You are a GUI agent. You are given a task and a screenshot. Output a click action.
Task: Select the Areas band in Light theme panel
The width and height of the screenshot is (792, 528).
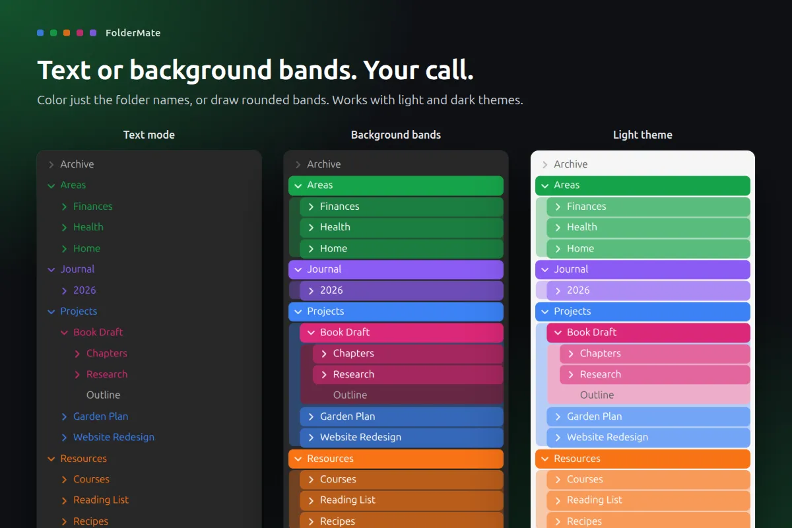click(643, 185)
